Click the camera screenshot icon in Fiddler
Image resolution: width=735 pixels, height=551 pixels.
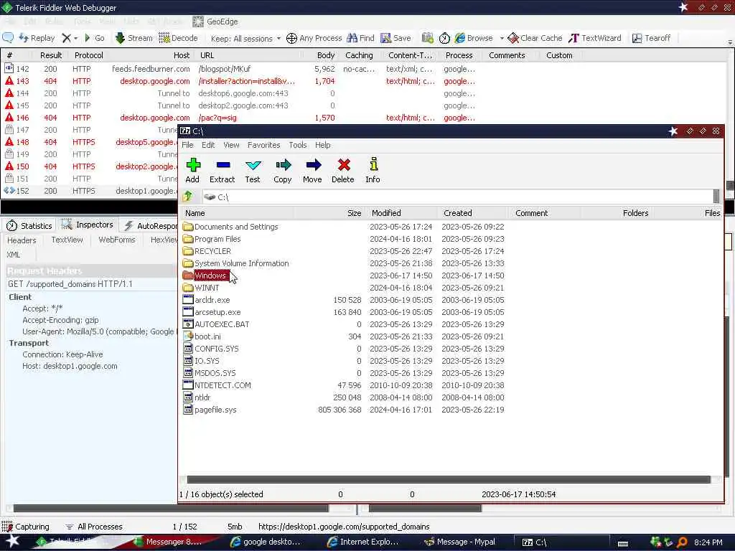pos(428,38)
